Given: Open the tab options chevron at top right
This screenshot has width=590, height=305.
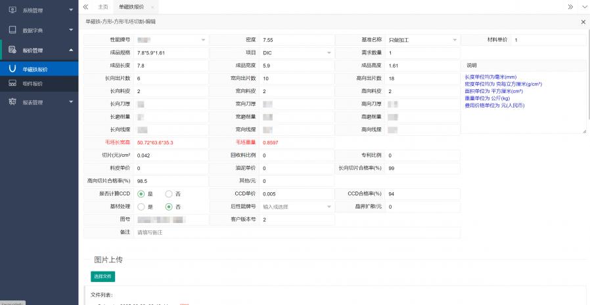Looking at the screenshot, I should pyautogui.click(x=583, y=6).
